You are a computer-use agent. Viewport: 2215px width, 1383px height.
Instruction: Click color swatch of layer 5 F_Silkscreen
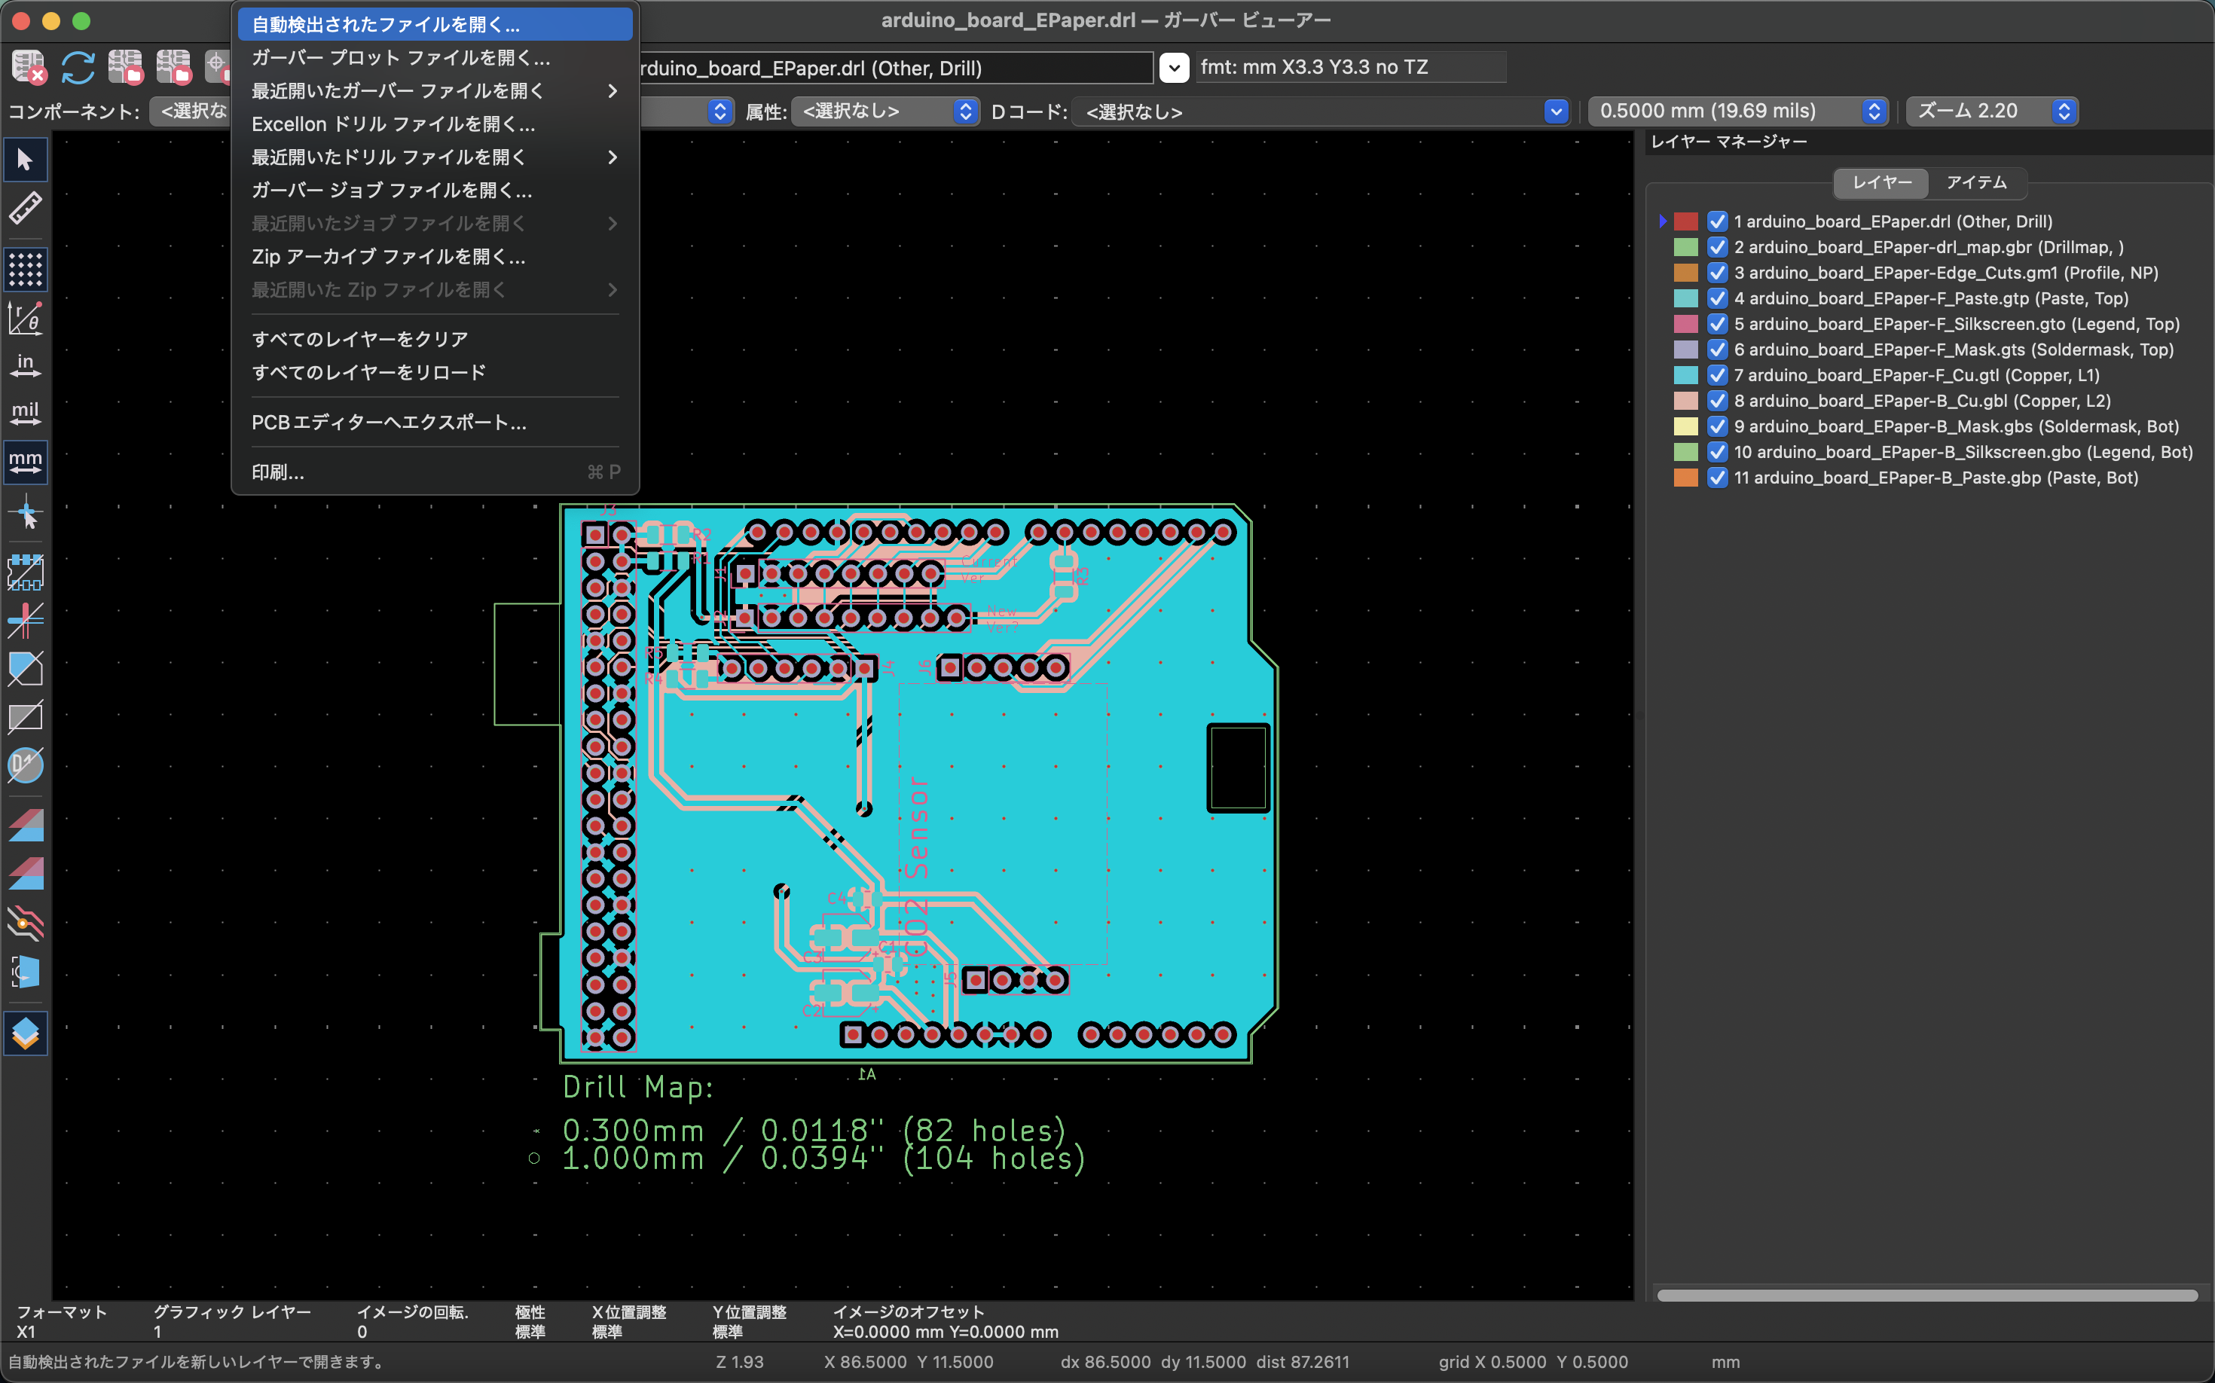[1685, 324]
